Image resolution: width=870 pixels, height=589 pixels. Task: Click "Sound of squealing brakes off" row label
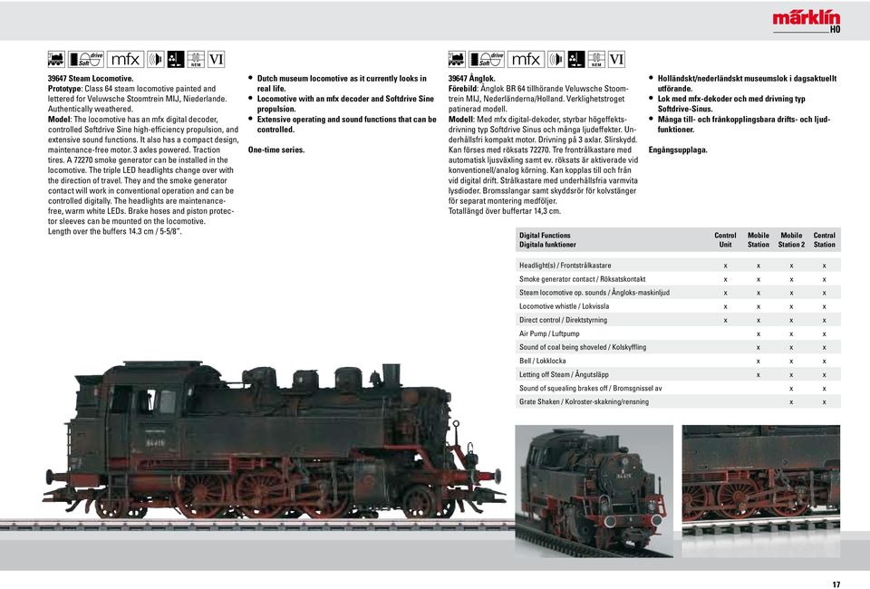coord(590,388)
